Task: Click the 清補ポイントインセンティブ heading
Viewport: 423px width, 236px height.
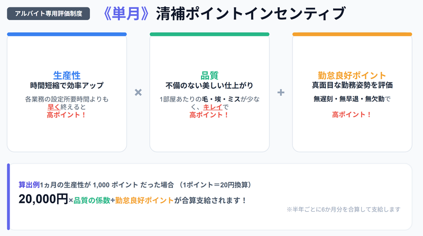Action: point(251,14)
